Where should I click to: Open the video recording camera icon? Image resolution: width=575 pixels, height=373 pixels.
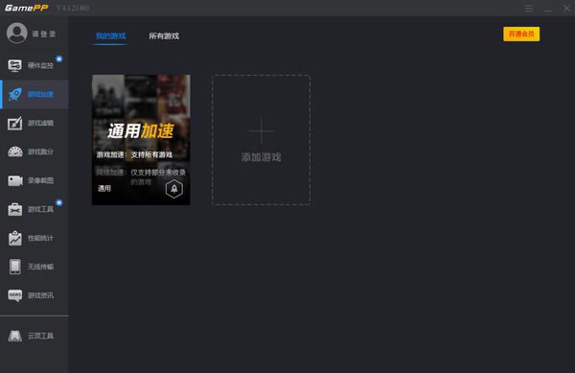[x=15, y=180]
